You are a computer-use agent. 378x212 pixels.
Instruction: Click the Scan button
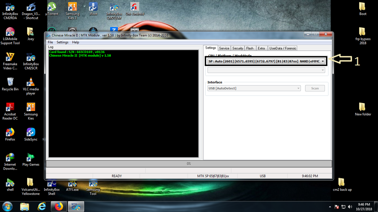click(315, 88)
